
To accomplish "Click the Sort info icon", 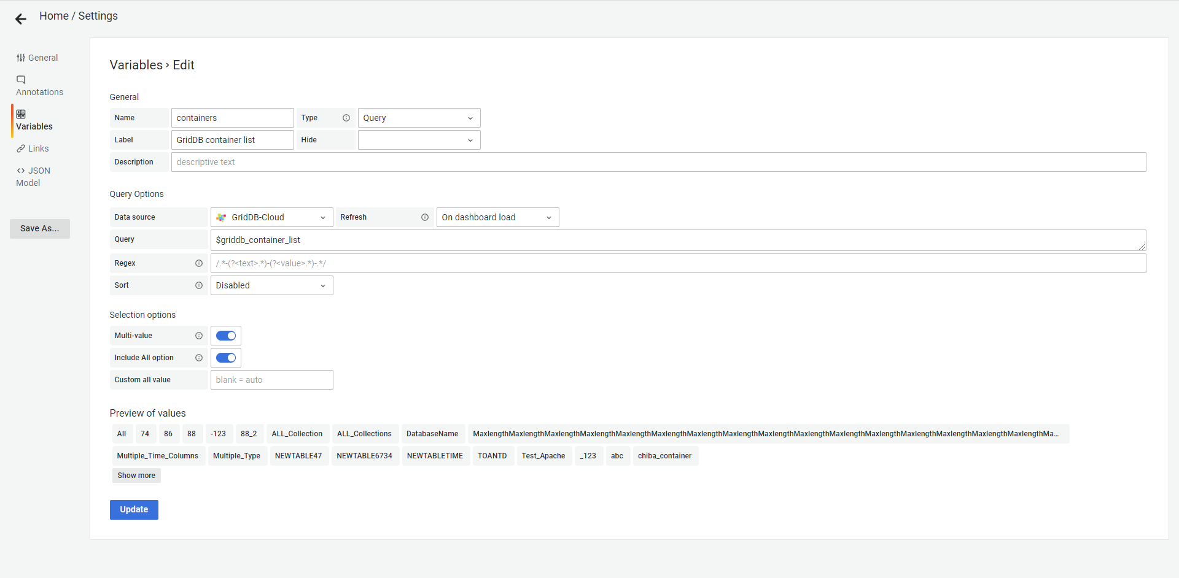I will pyautogui.click(x=199, y=285).
